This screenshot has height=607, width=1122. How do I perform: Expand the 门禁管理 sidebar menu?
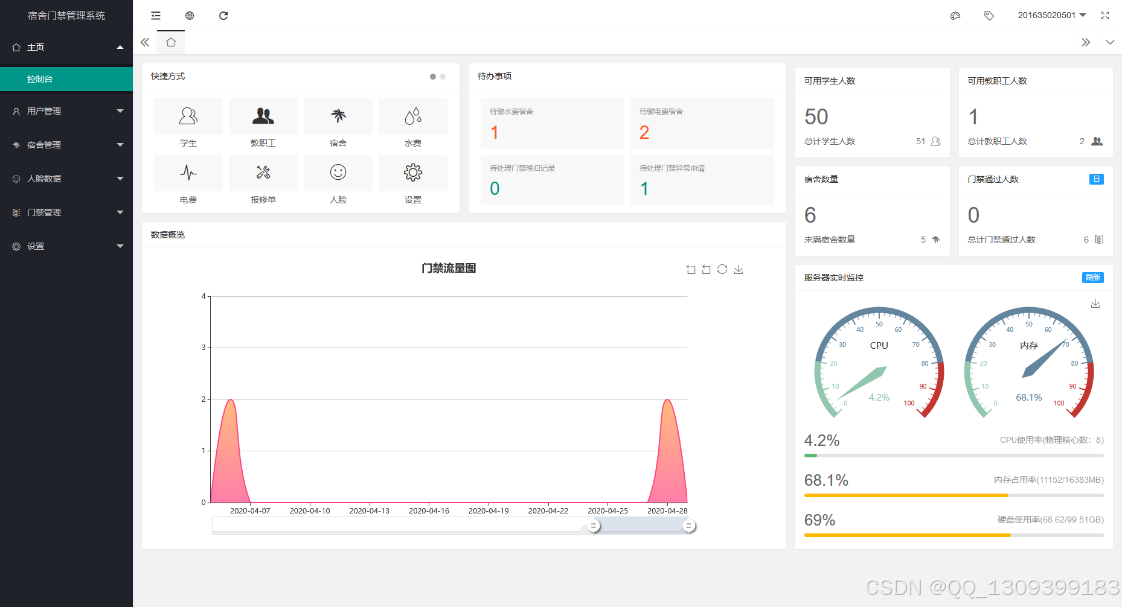[x=66, y=212]
